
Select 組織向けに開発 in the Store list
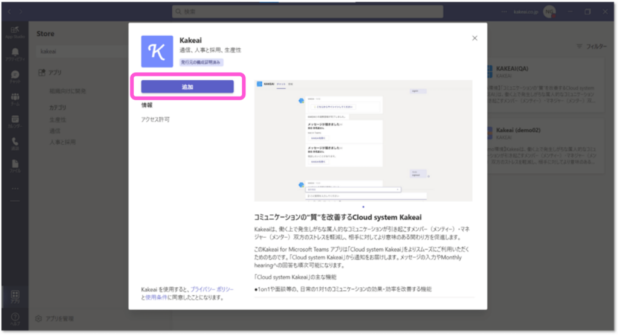click(68, 91)
